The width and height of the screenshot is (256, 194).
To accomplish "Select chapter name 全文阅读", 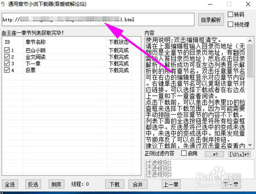I will 36,57.
